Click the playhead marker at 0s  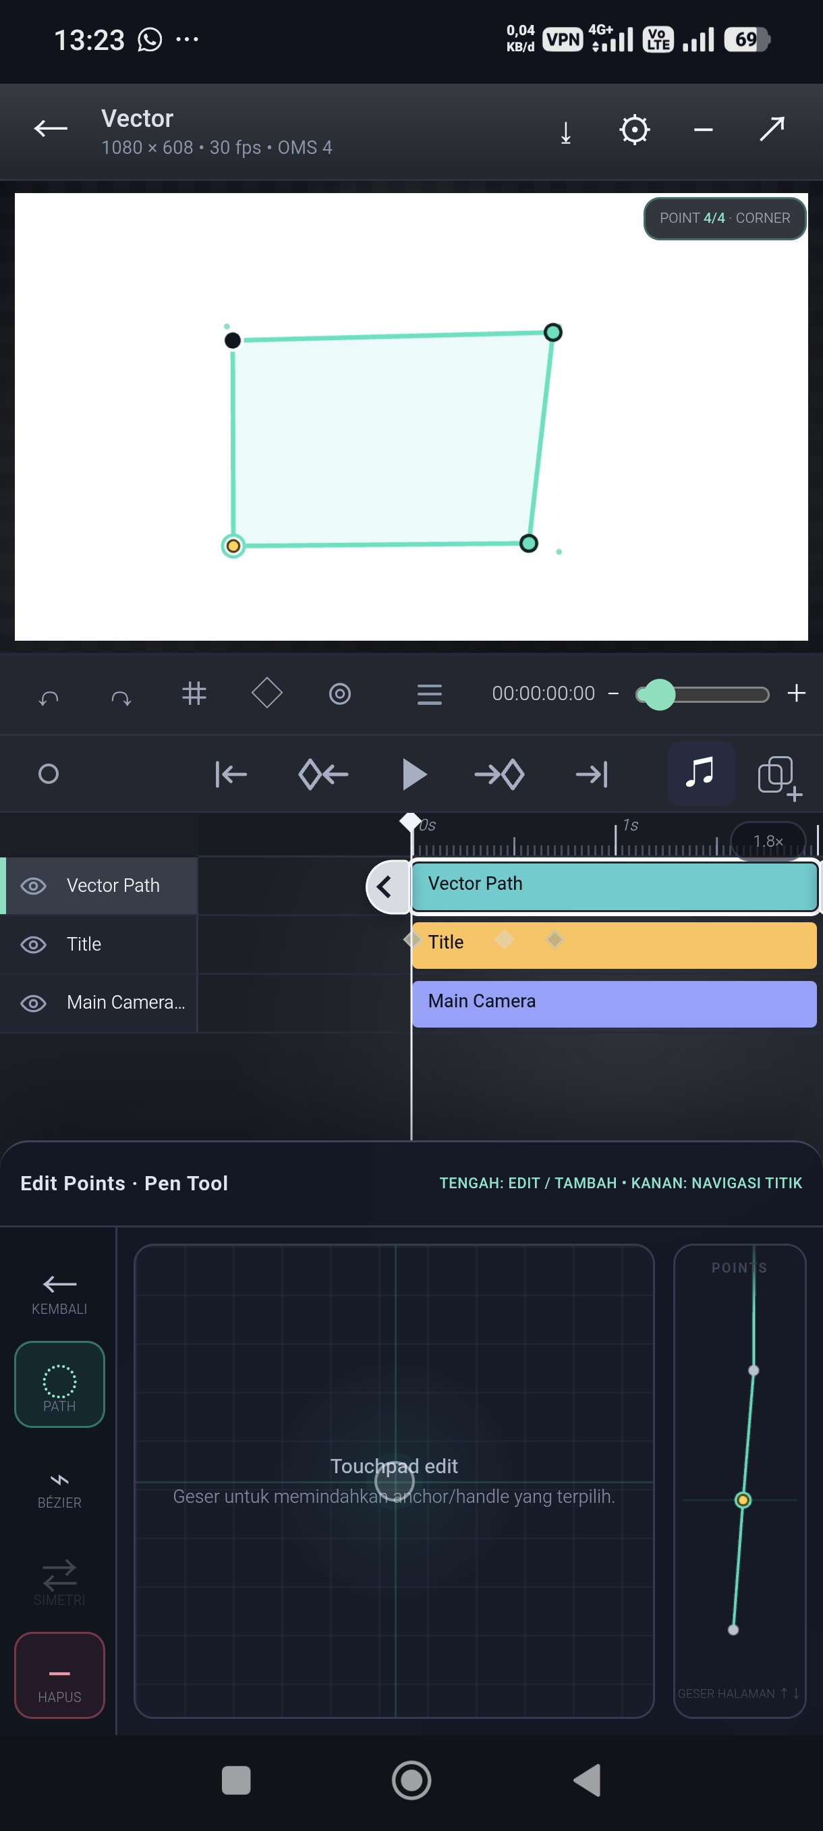coord(410,822)
